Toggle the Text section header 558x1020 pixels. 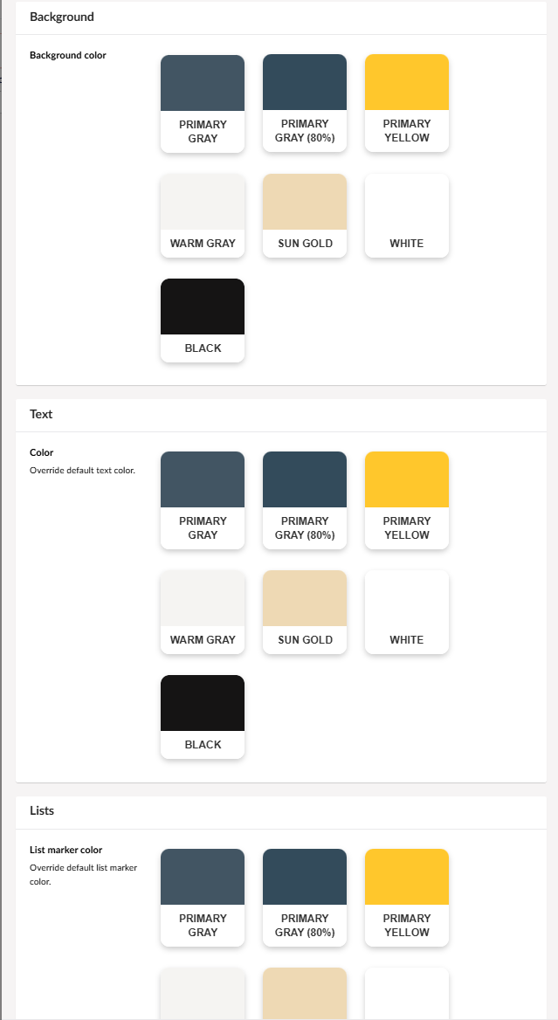42,415
